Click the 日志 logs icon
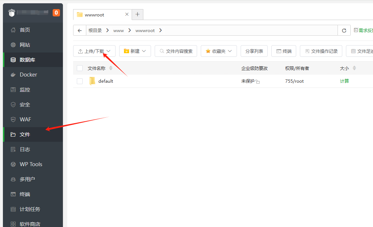 pos(13,149)
